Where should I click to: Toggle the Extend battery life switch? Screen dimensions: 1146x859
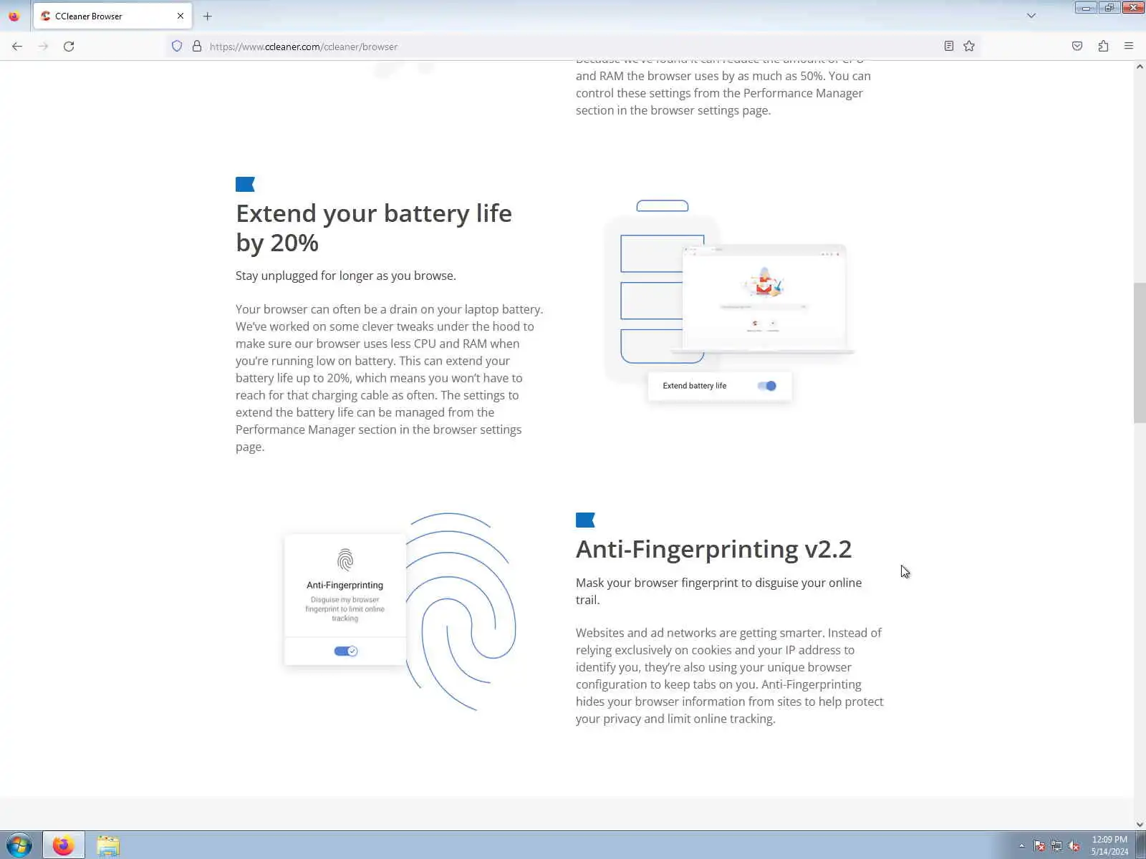tap(766, 386)
